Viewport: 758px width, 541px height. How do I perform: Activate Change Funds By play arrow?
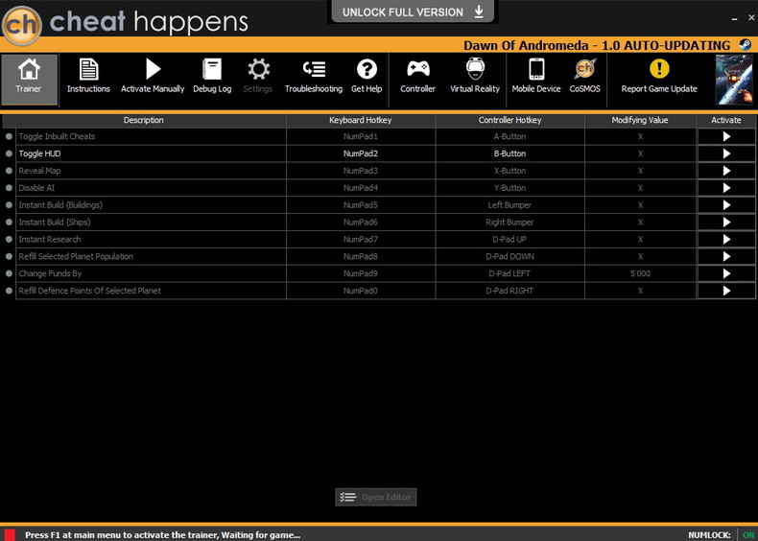tap(726, 273)
